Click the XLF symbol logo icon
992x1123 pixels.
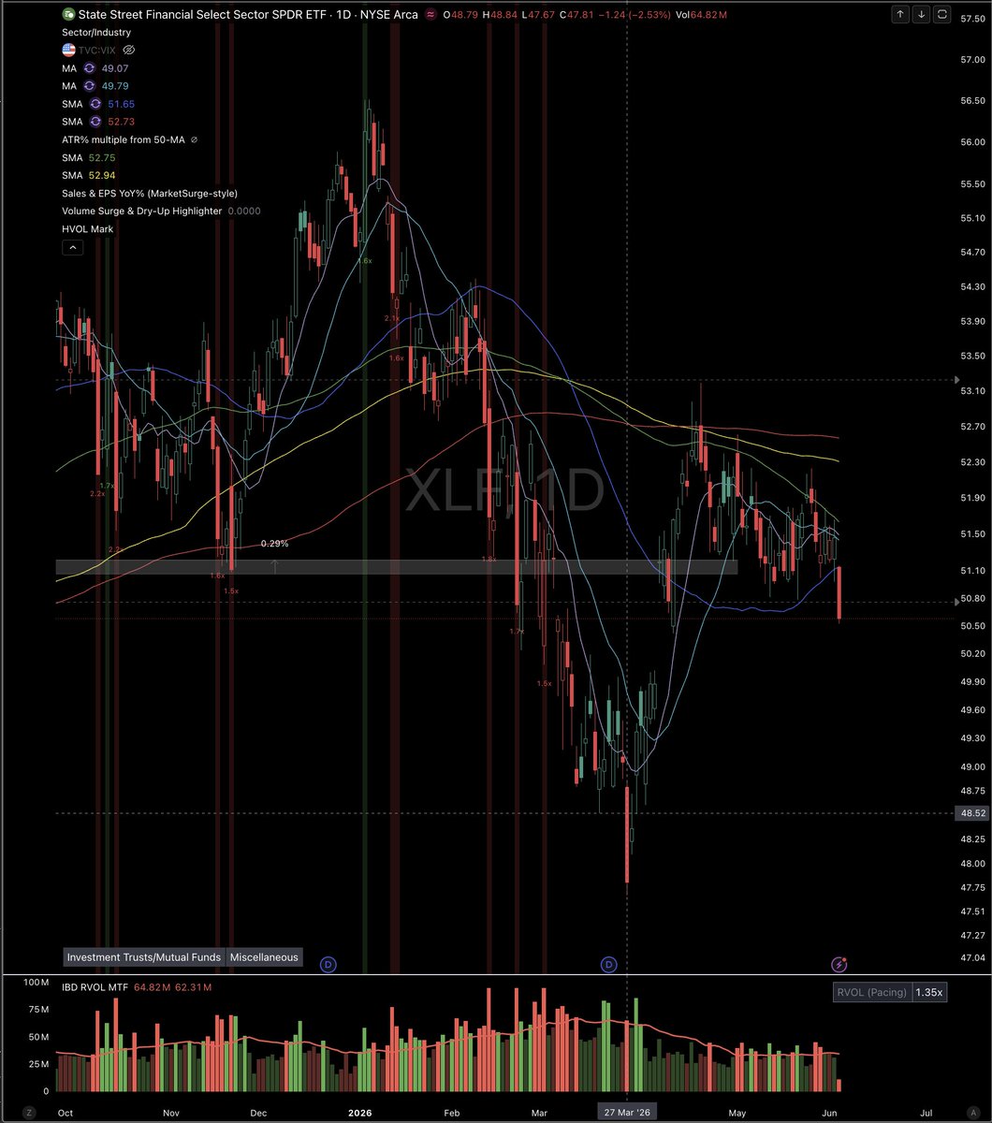pos(67,15)
